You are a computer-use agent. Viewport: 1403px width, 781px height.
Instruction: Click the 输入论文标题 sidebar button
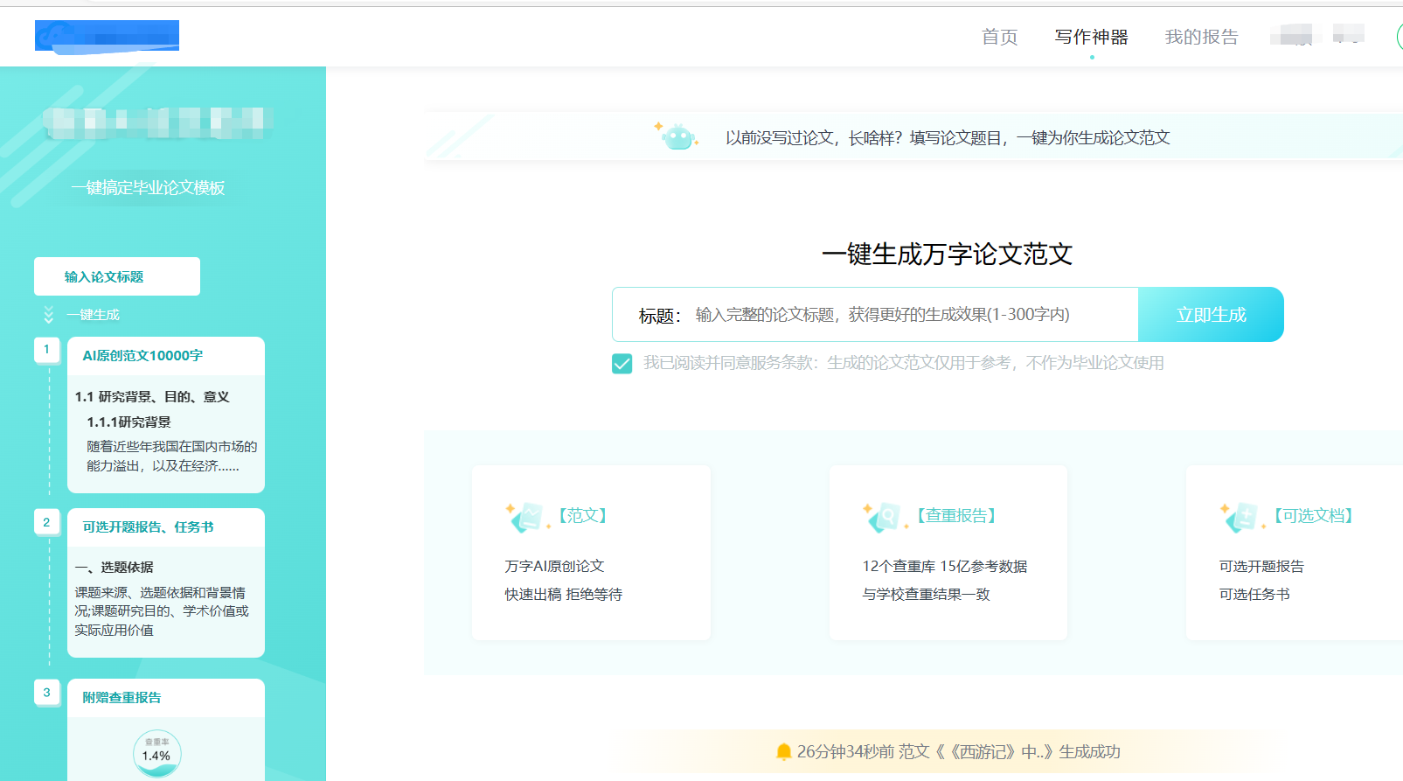point(117,276)
